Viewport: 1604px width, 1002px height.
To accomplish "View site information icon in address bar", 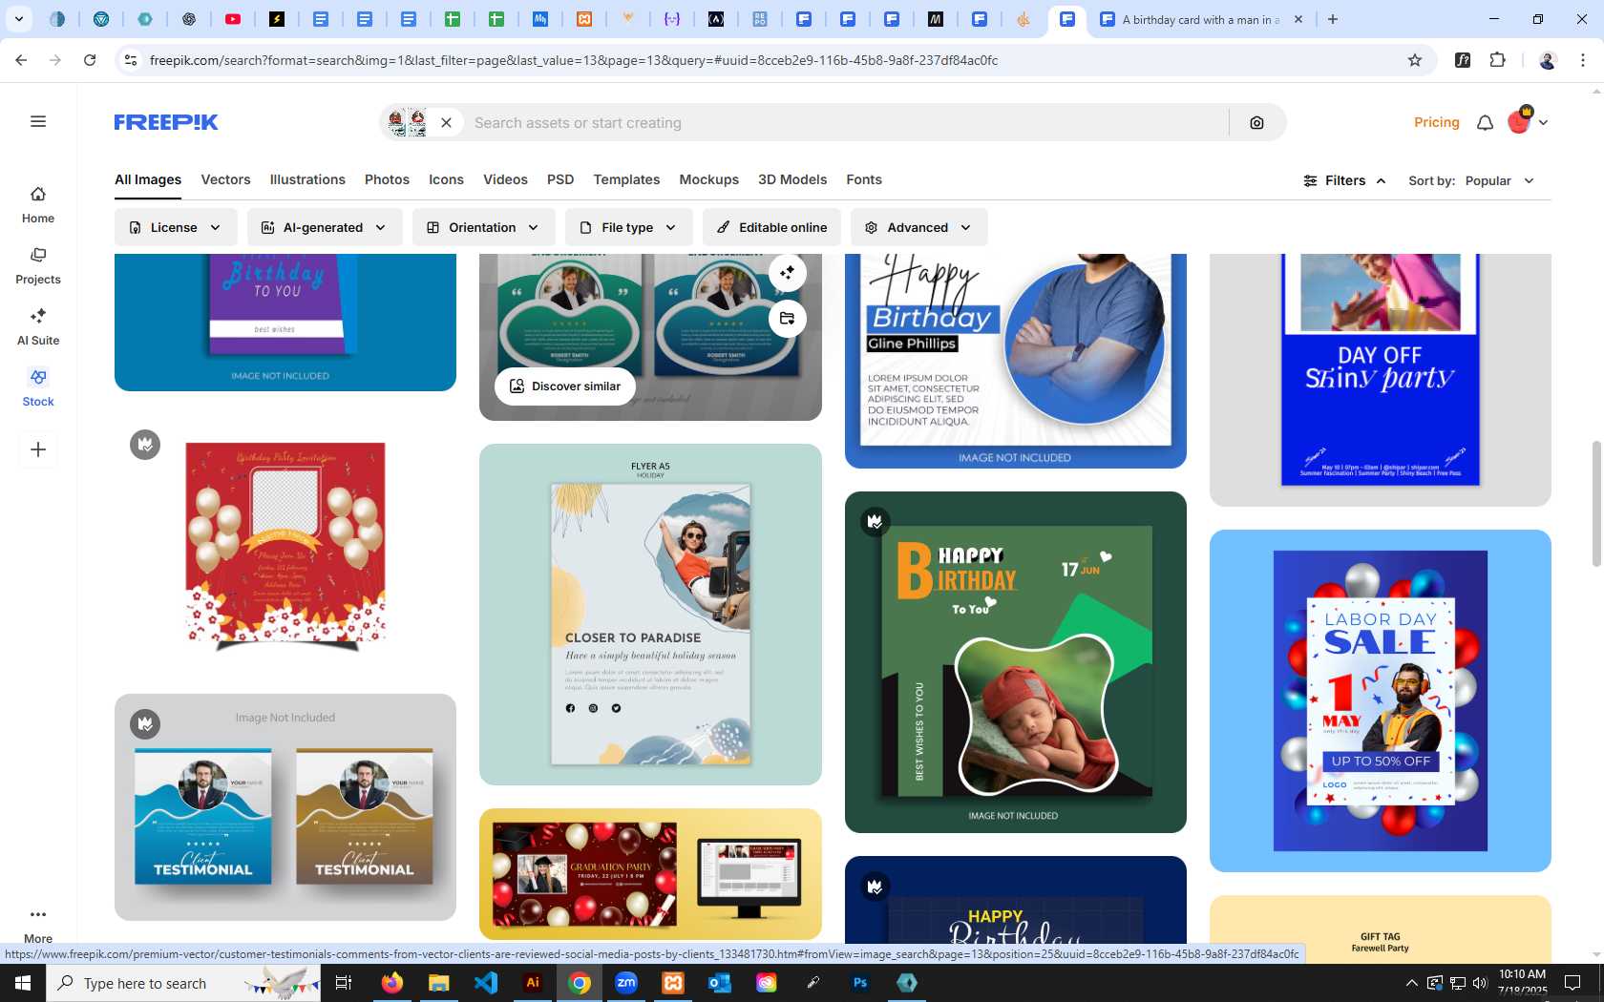I will (x=131, y=60).
